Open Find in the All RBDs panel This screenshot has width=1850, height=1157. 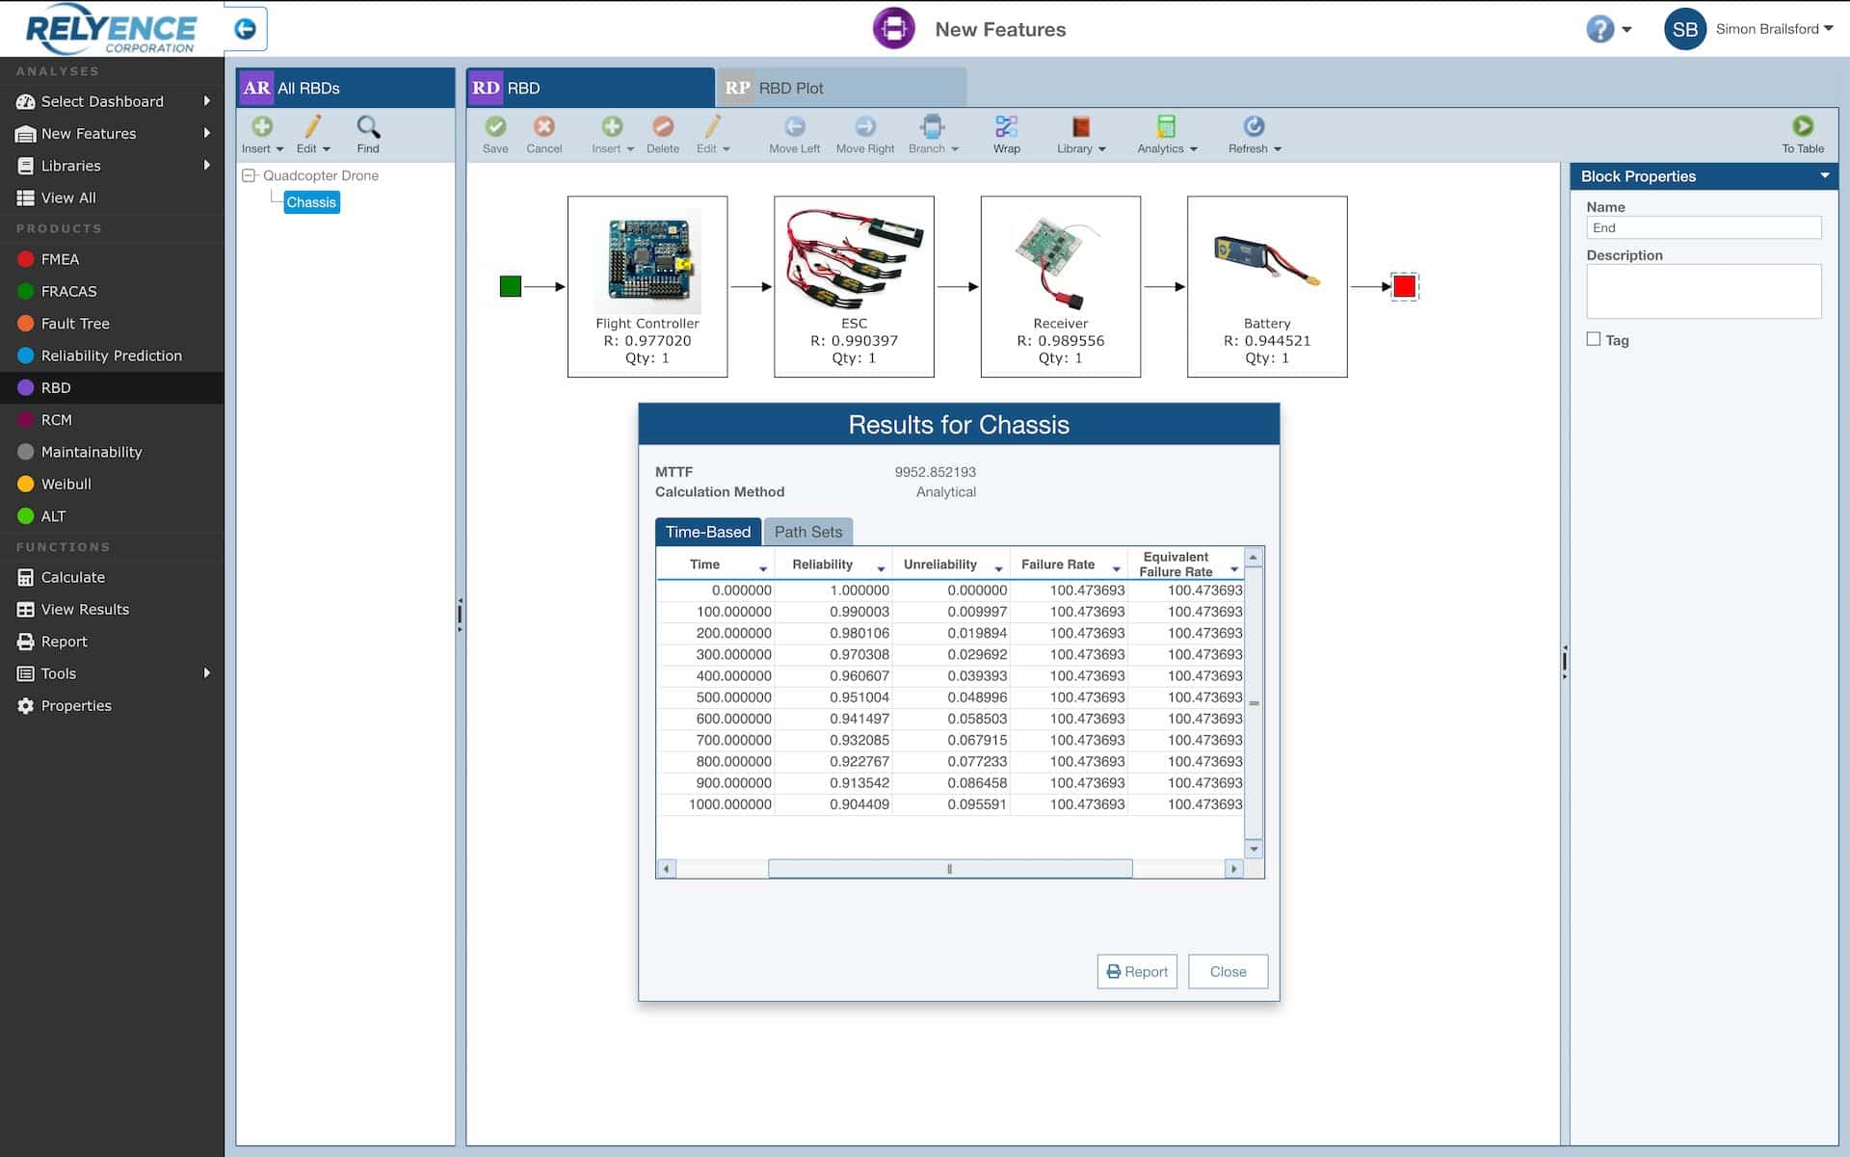[368, 134]
